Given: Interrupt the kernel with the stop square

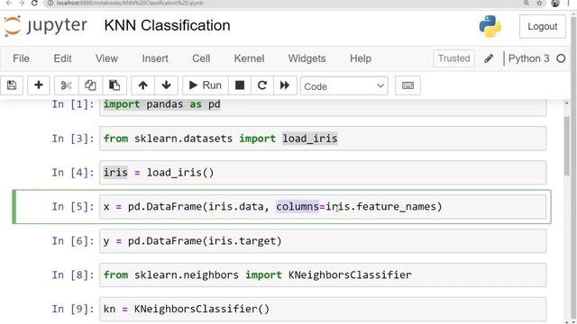Looking at the screenshot, I should (240, 85).
